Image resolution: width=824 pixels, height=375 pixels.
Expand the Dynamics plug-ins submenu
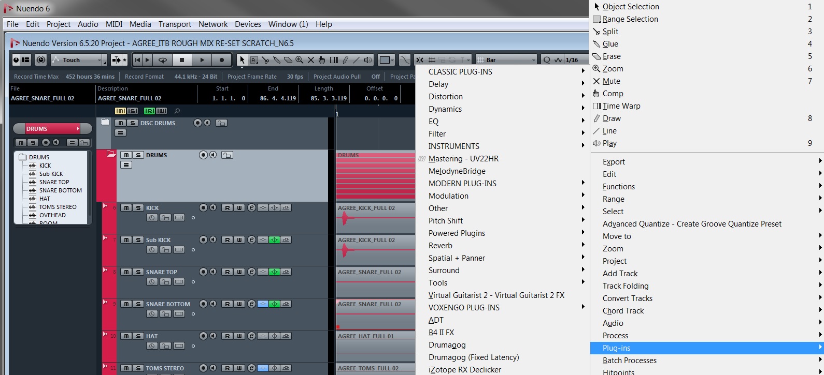click(502, 109)
